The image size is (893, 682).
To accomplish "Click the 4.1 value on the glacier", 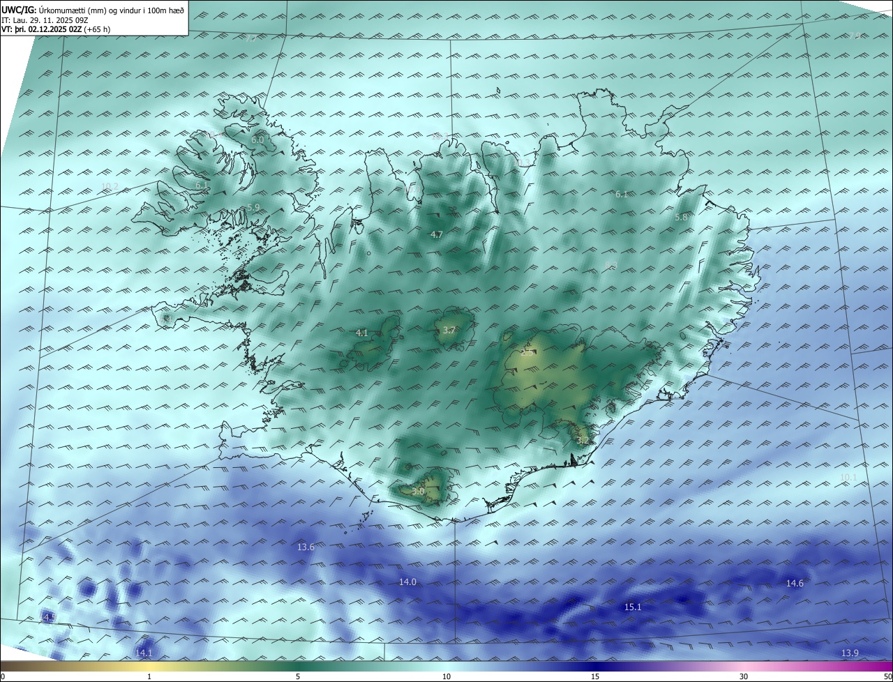I will click(x=362, y=333).
